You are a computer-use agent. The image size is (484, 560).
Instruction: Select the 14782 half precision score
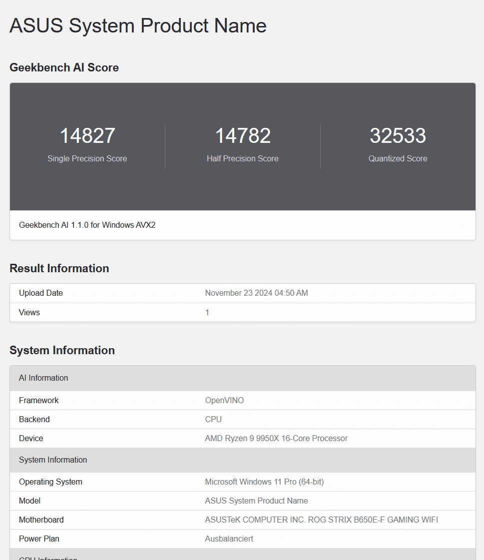[243, 136]
